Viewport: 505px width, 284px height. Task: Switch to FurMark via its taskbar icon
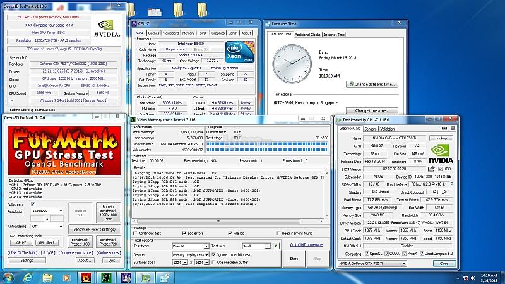86,278
